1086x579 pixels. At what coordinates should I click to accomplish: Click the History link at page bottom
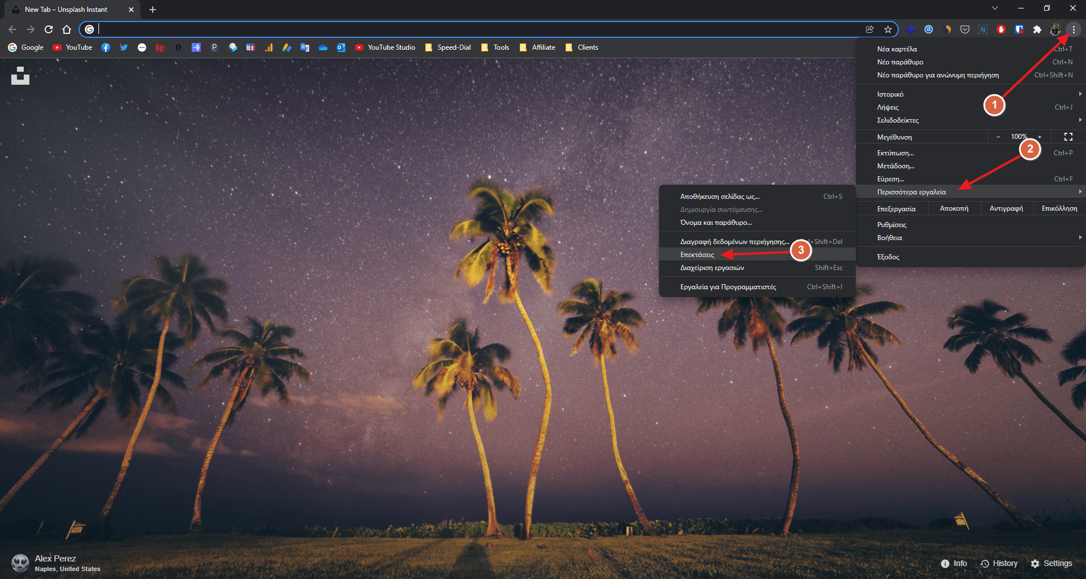coord(999,563)
